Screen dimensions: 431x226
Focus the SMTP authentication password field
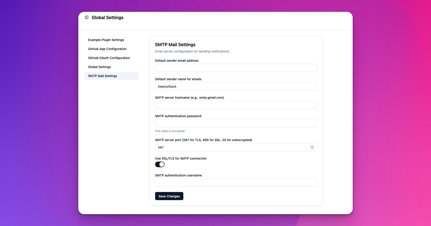[236, 123]
